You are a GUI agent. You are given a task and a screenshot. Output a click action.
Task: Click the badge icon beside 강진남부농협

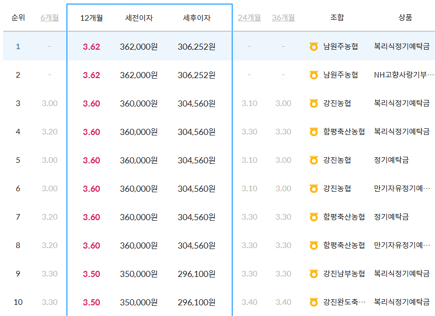(x=313, y=273)
